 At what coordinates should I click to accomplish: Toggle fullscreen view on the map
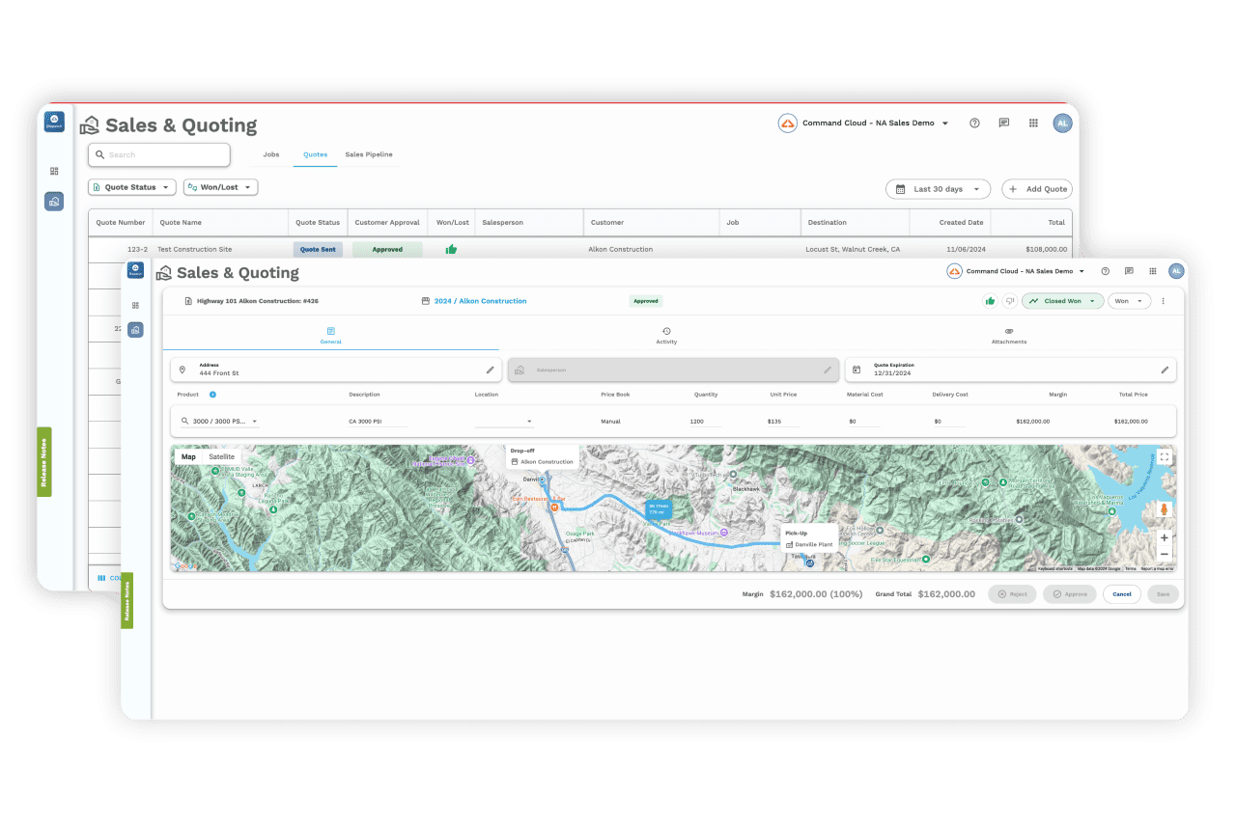(x=1165, y=457)
